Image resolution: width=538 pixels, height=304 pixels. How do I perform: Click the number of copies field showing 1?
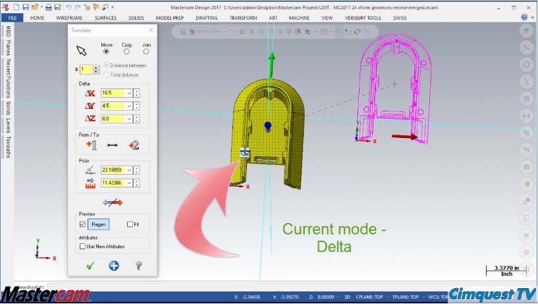(x=86, y=69)
